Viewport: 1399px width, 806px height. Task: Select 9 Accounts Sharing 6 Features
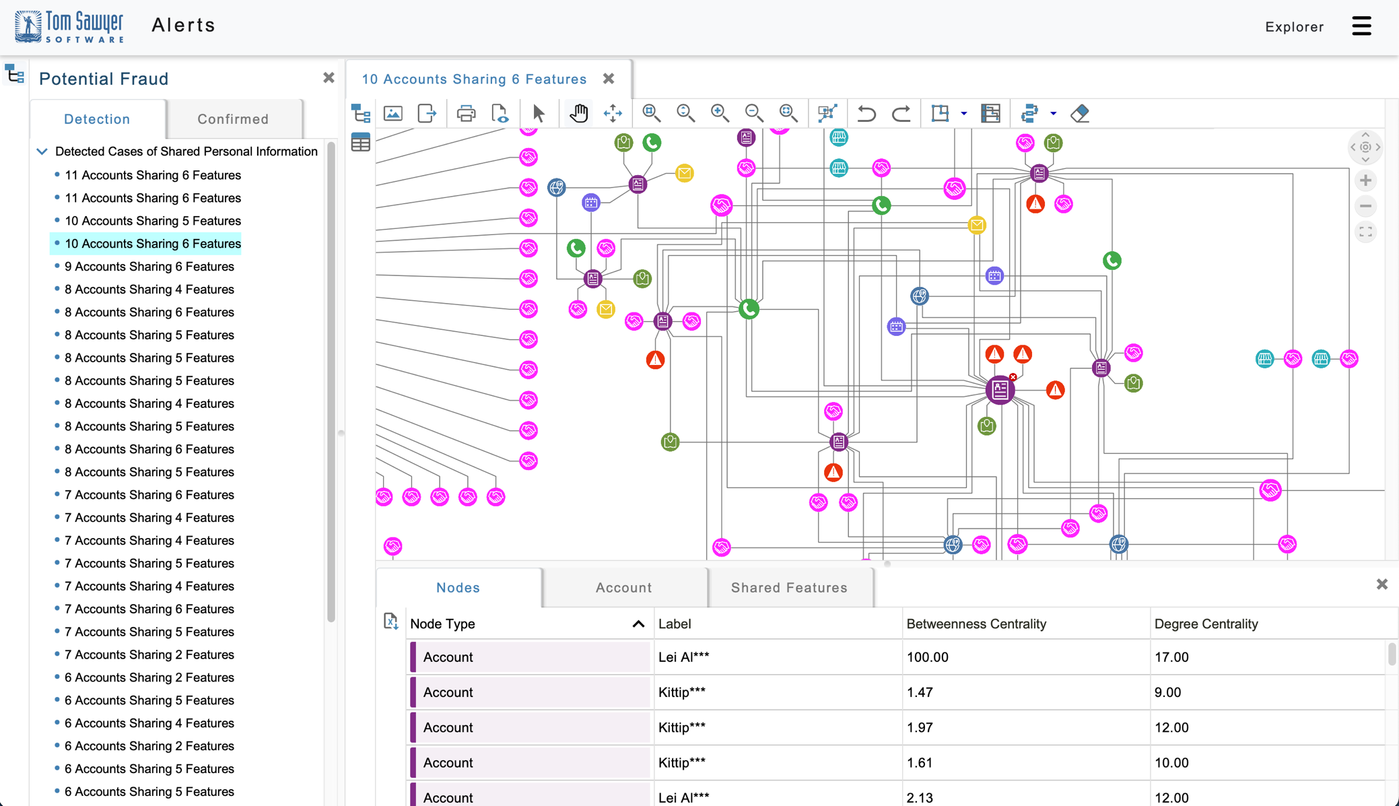(149, 267)
